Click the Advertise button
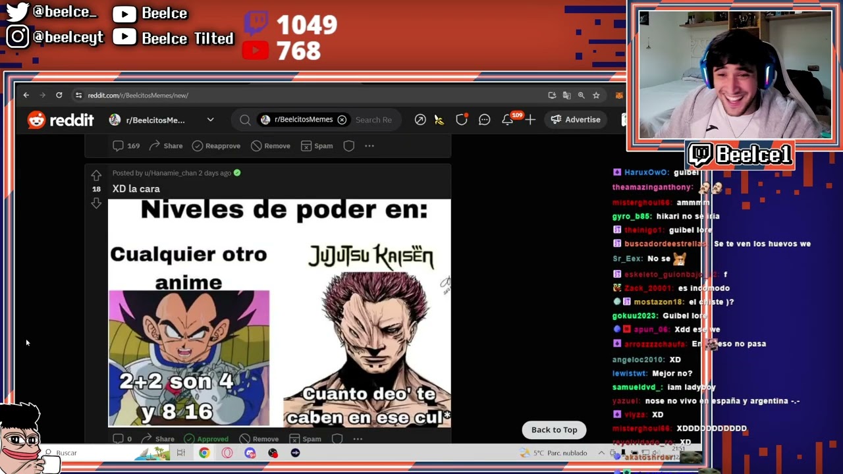 pos(576,120)
